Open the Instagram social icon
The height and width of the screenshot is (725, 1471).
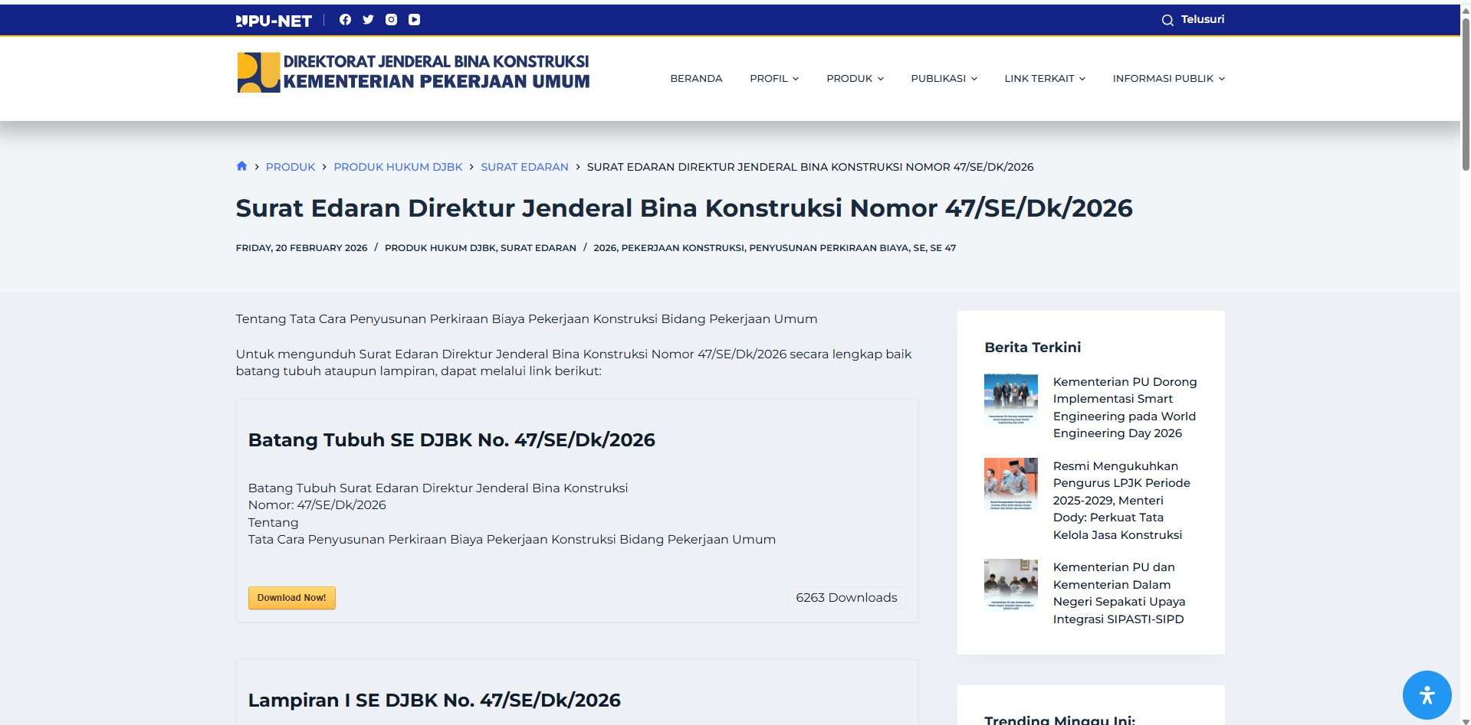coord(391,20)
